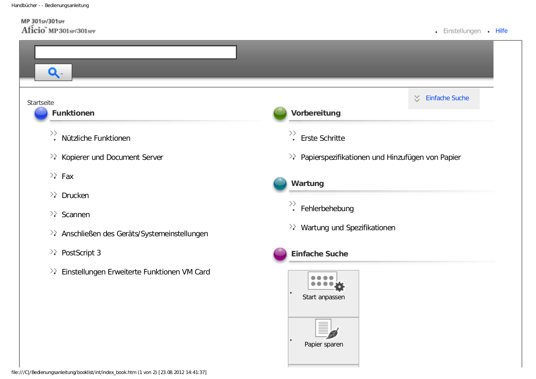Click the purple Einfache Suche sphere icon
536x379 pixels.
click(x=280, y=254)
